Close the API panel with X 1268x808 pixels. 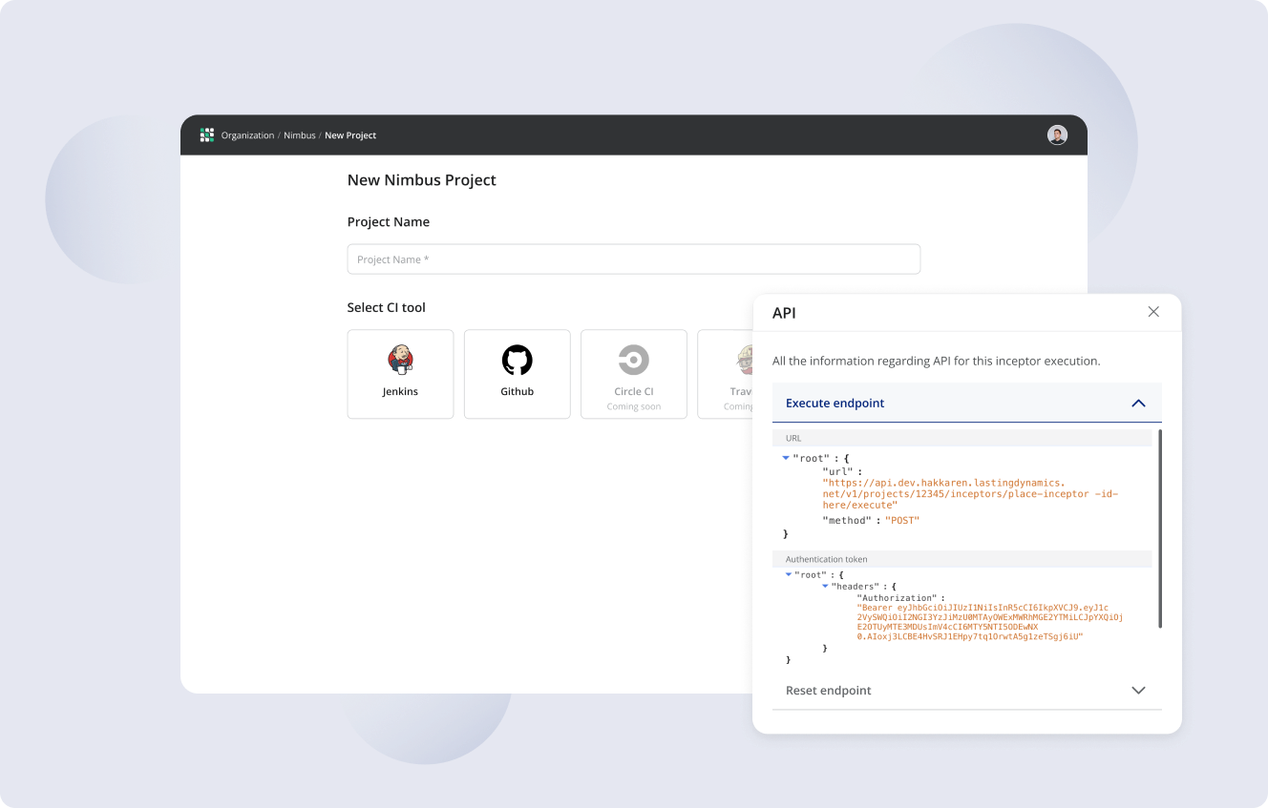[1153, 312]
